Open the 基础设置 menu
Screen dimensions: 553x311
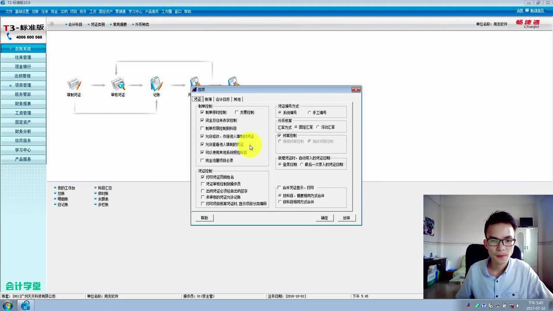pyautogui.click(x=22, y=12)
